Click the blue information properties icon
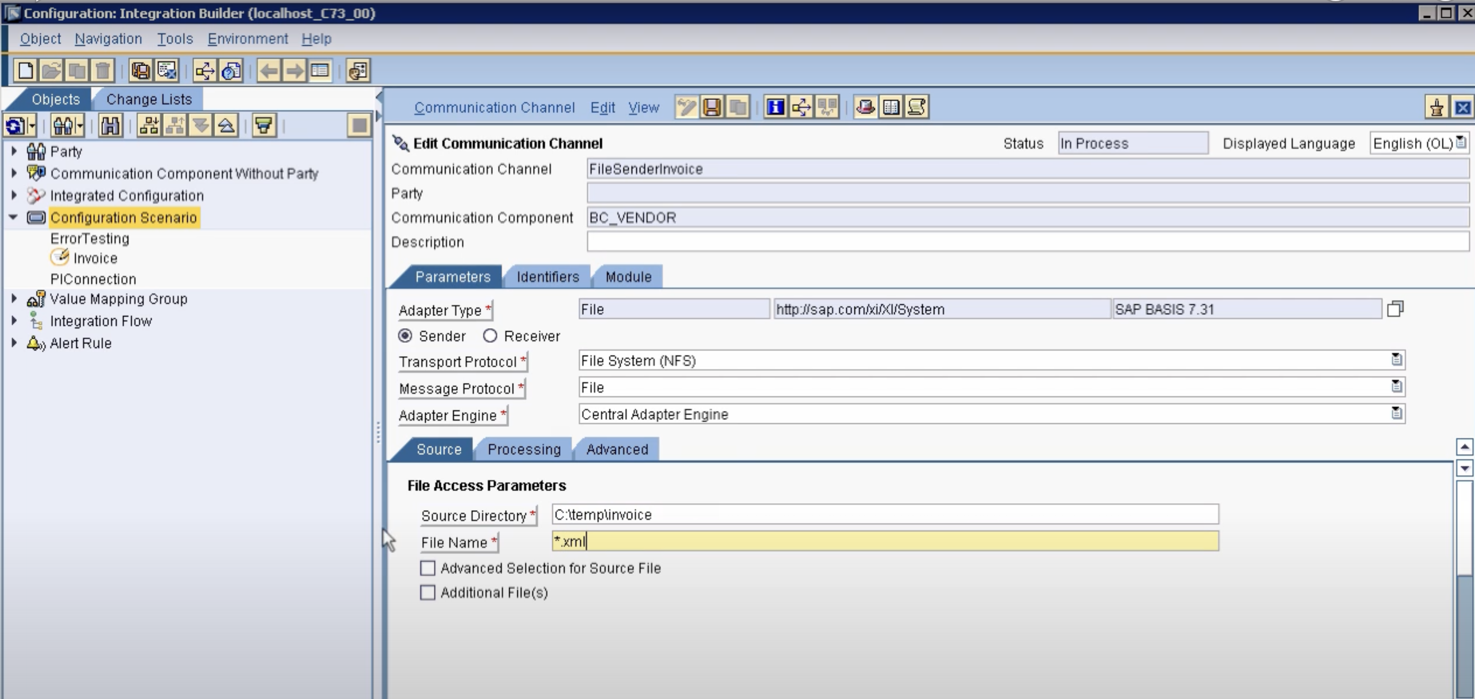Image resolution: width=1475 pixels, height=699 pixels. [x=775, y=107]
